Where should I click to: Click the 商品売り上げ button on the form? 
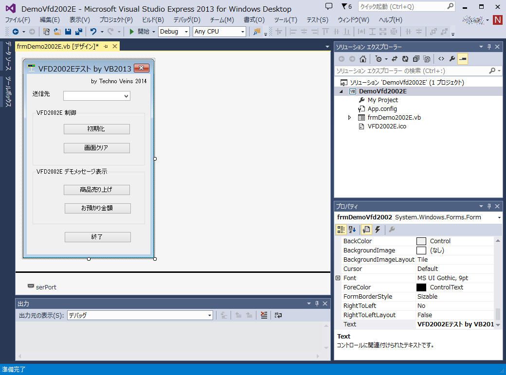pyautogui.click(x=97, y=190)
